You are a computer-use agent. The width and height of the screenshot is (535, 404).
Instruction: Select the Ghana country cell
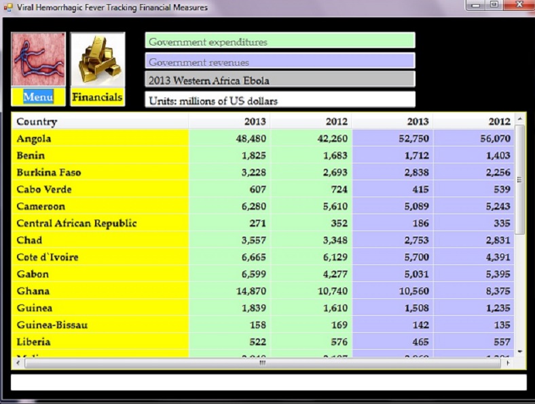click(x=100, y=291)
